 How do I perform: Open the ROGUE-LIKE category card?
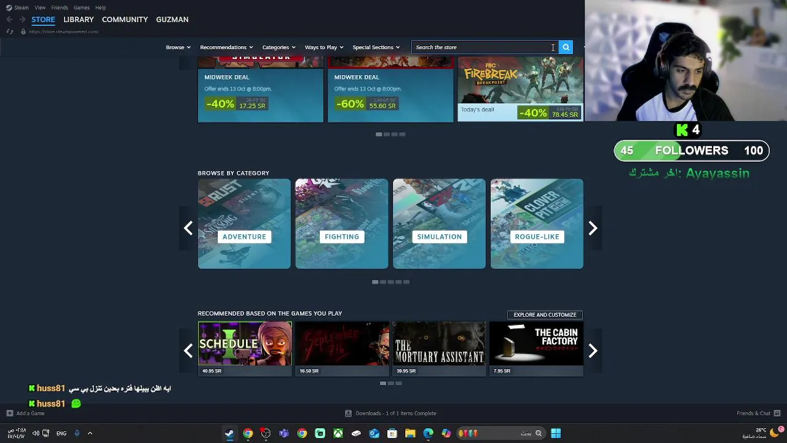click(537, 224)
